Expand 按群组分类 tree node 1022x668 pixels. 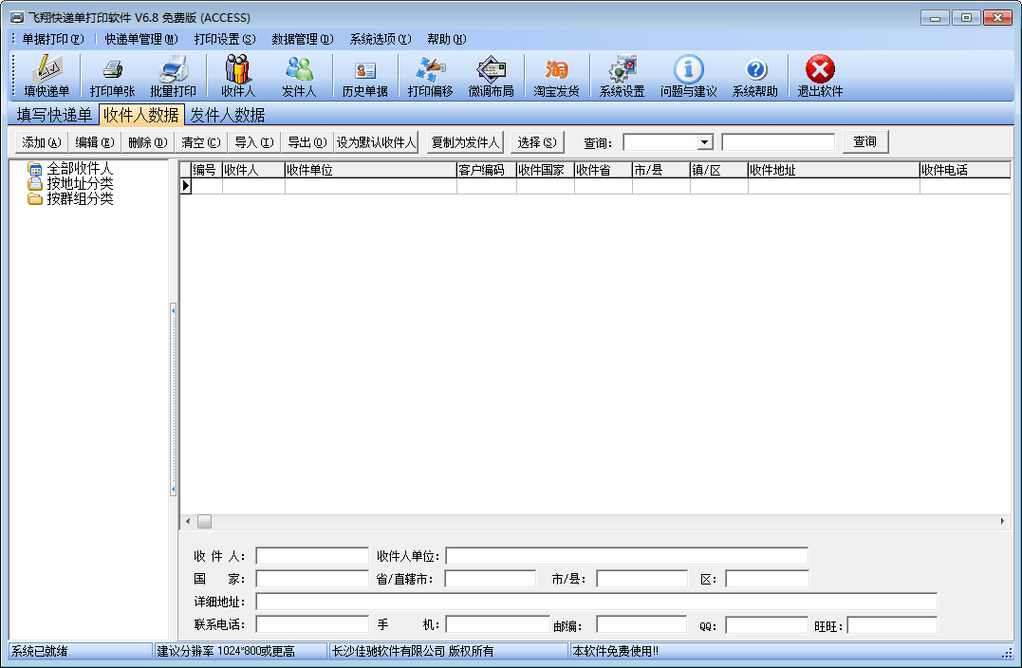[79, 198]
